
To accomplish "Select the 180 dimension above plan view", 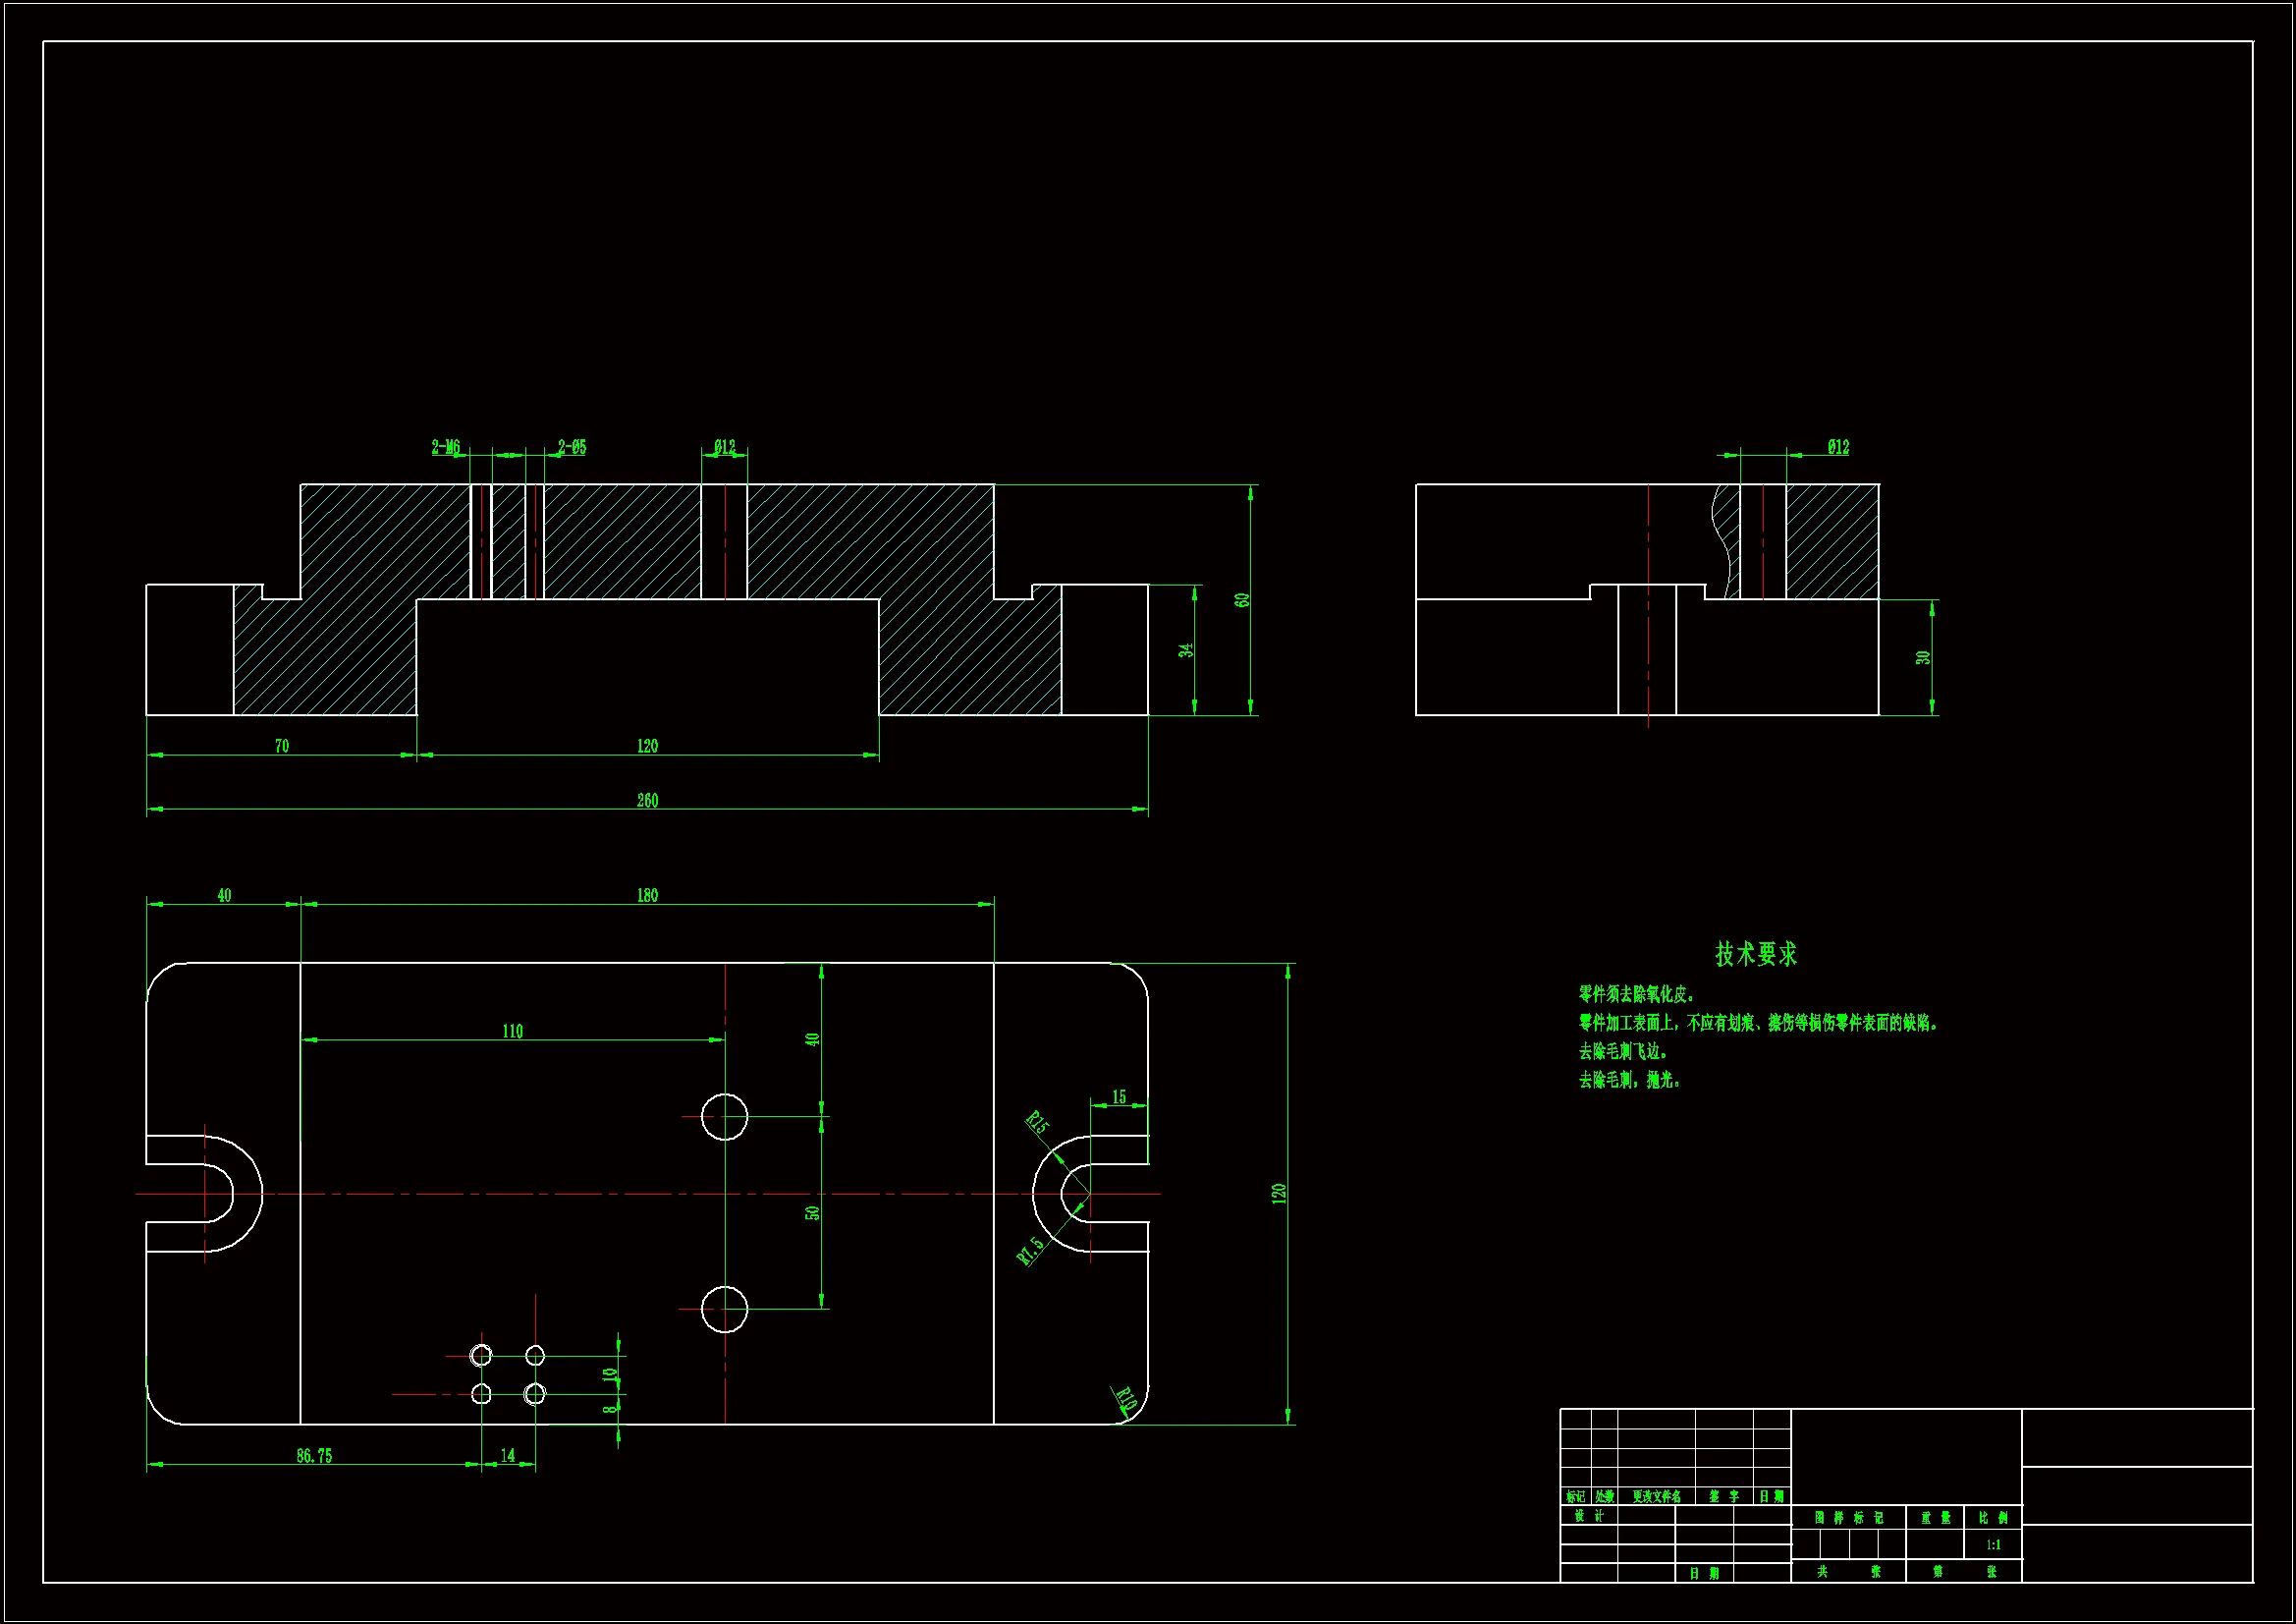I will 647,896.
